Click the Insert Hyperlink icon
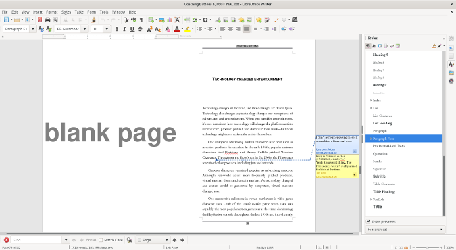456x250 pixels. click(218, 20)
